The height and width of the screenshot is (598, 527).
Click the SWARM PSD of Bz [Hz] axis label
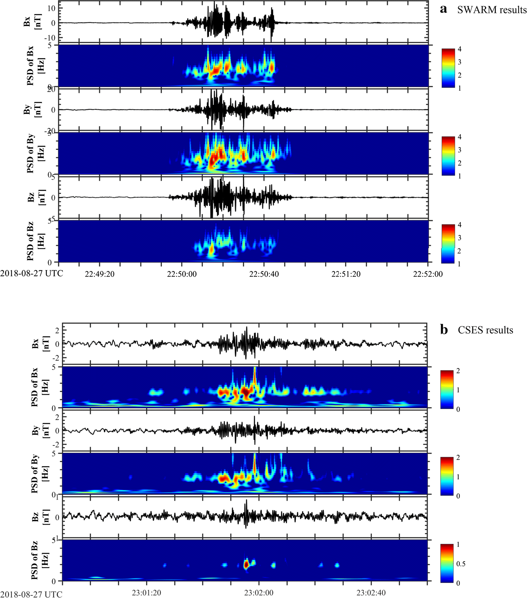coord(36,241)
